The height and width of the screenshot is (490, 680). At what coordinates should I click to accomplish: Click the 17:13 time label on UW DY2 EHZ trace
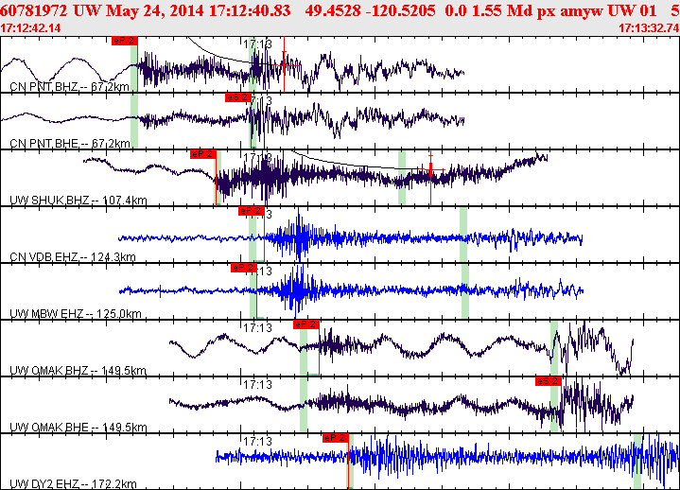257,442
